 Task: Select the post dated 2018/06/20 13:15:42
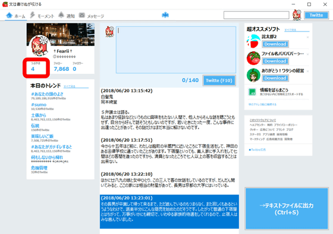169,109
